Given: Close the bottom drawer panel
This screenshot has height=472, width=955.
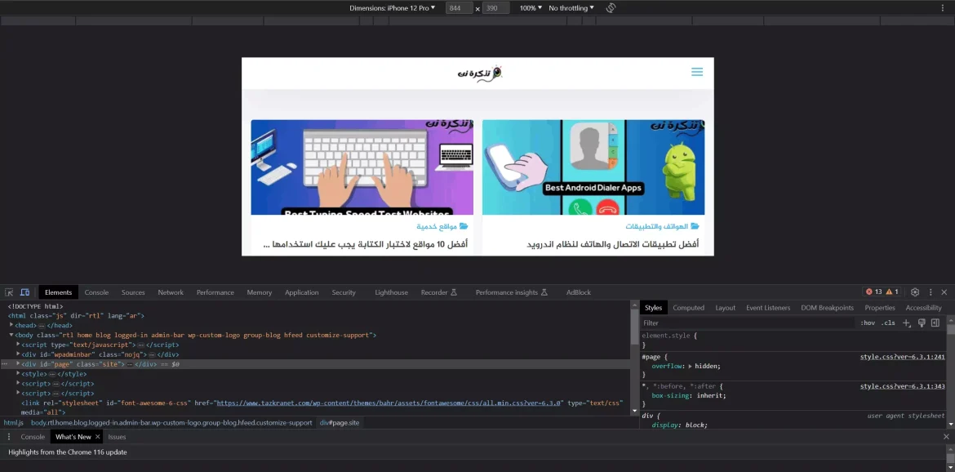Looking at the screenshot, I should point(946,437).
